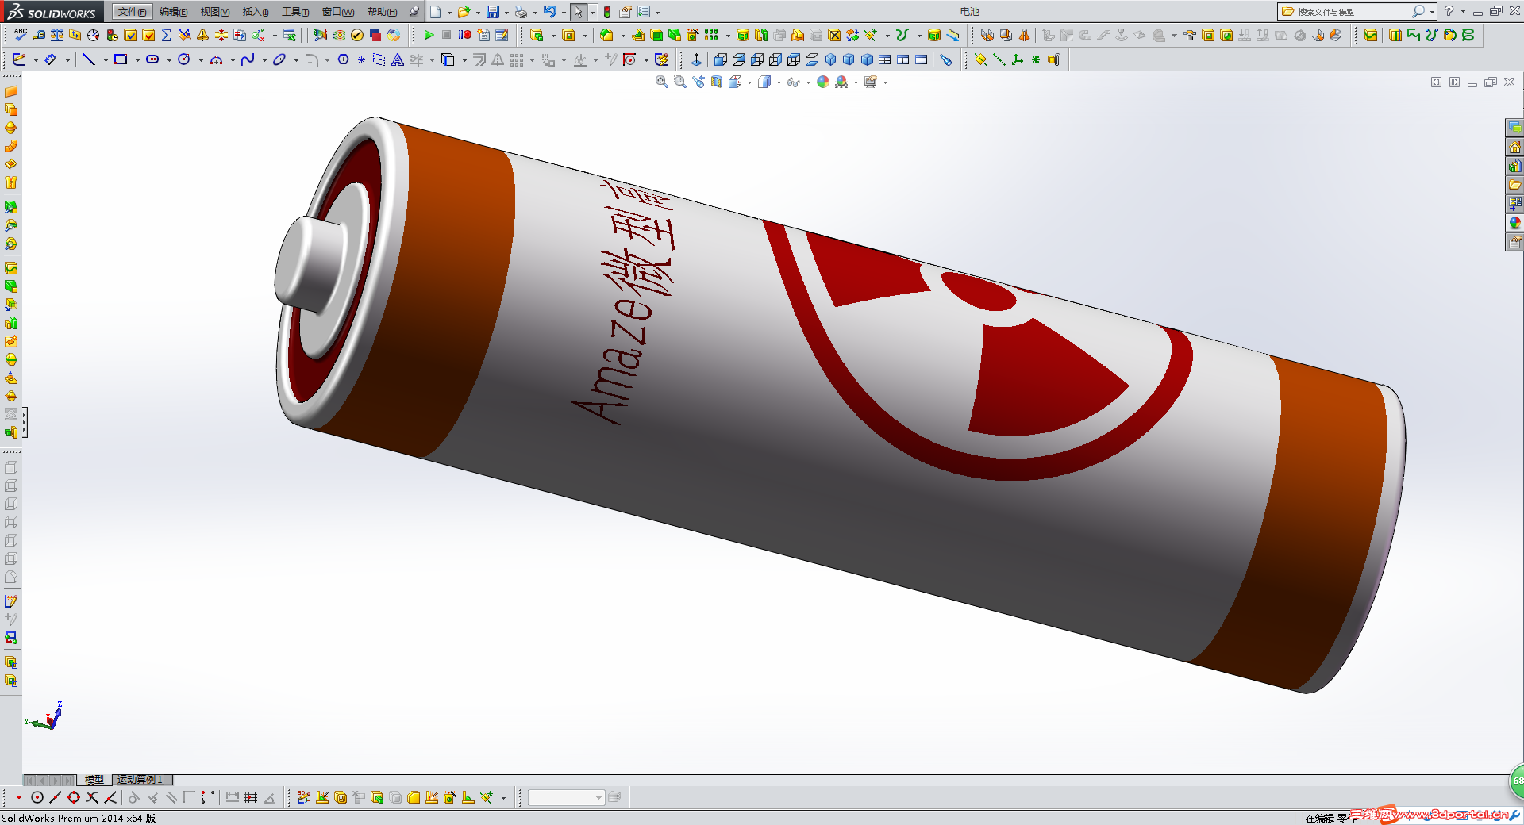The height and width of the screenshot is (825, 1524).
Task: Open the 工具(T) menu
Action: pos(295,12)
